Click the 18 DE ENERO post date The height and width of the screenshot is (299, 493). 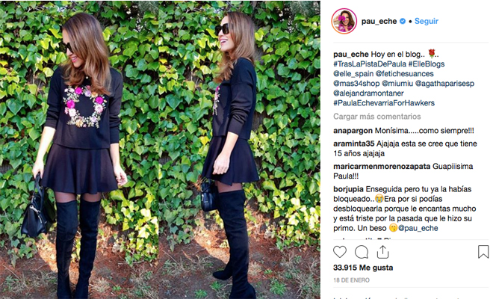352,280
